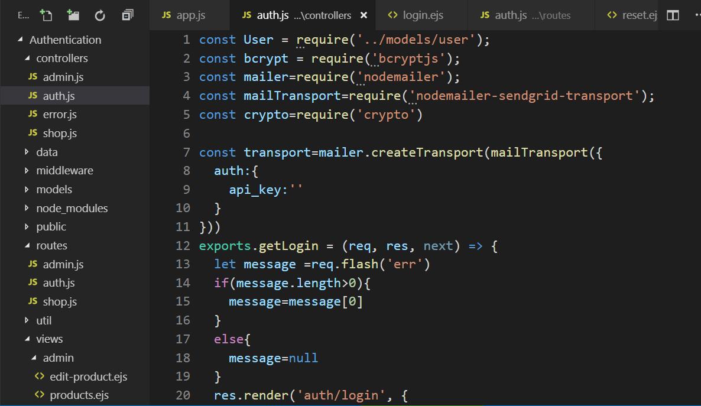Expand the public folder

click(27, 227)
